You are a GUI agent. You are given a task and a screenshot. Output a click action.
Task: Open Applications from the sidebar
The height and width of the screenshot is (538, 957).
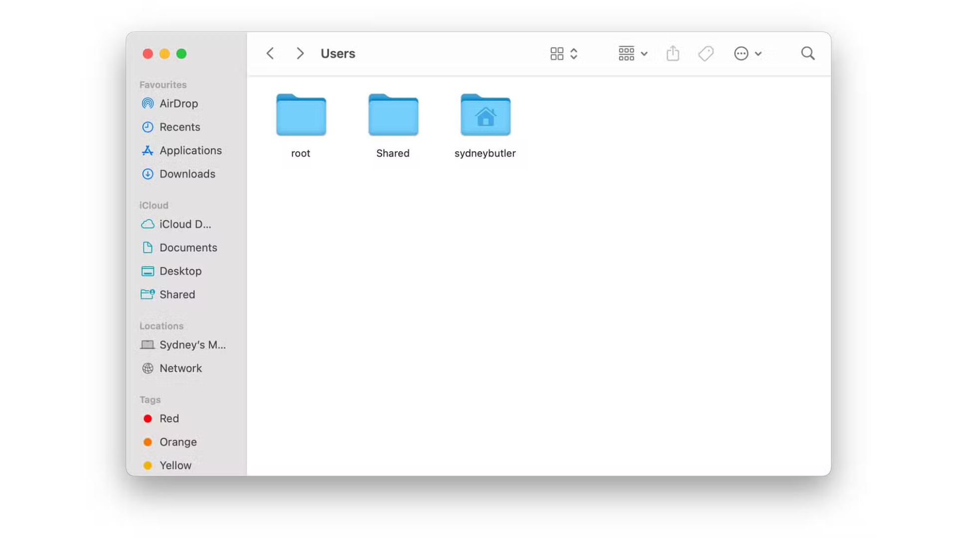pos(190,150)
